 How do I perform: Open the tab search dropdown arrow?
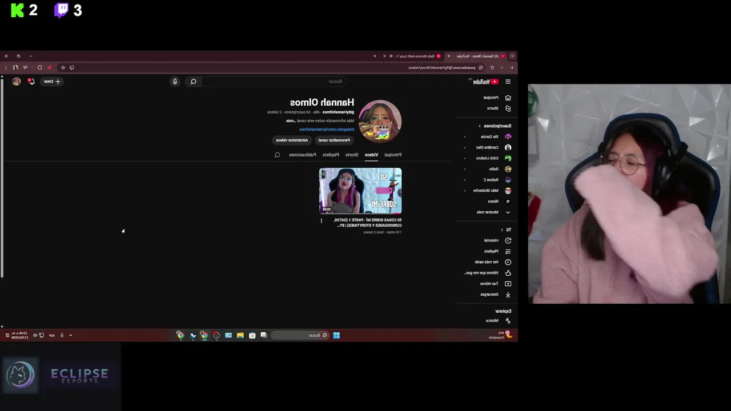(x=512, y=56)
